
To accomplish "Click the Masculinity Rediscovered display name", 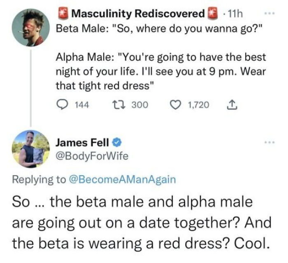I will click(x=138, y=14).
